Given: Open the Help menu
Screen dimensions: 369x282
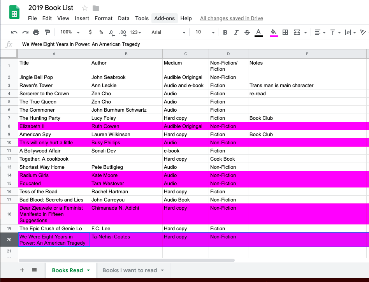Looking at the screenshot, I should pyautogui.click(x=186, y=18).
